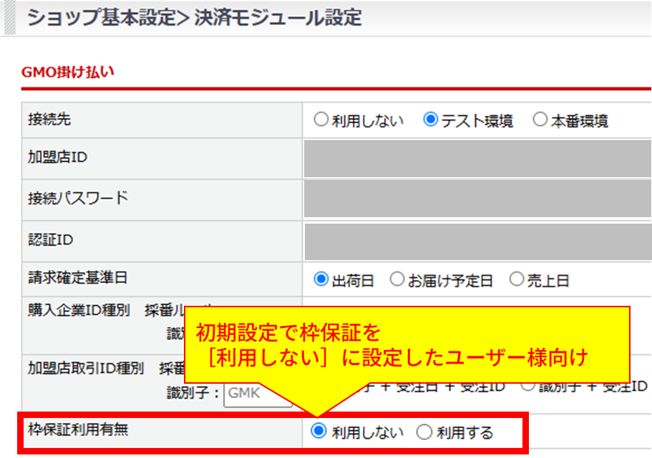652x458 pixels.
Task: Click the 加盟店ID row label
Action: [57, 157]
